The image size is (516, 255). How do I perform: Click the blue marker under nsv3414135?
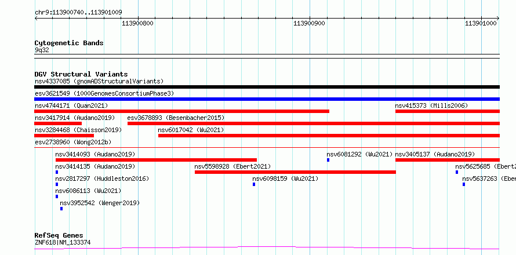(57, 172)
